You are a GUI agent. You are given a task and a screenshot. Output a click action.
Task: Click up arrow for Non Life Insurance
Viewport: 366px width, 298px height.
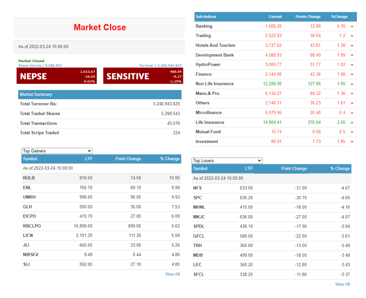(x=352, y=84)
